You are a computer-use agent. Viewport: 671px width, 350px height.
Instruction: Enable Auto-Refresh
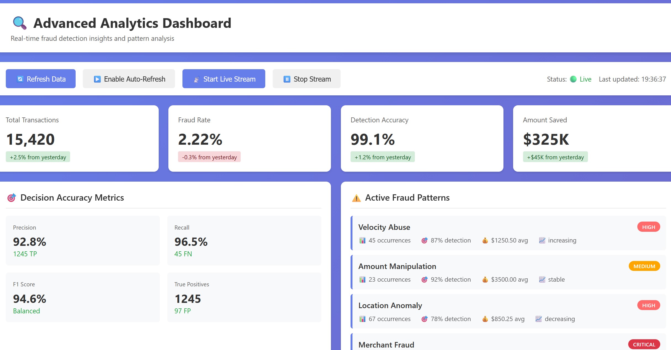(x=129, y=79)
